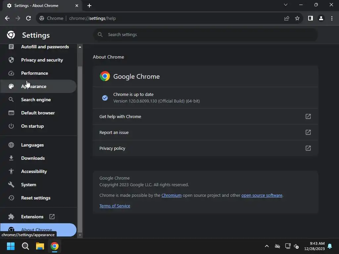This screenshot has height=254, width=339.
Task: Open Privacy policy row
Action: click(x=205, y=148)
